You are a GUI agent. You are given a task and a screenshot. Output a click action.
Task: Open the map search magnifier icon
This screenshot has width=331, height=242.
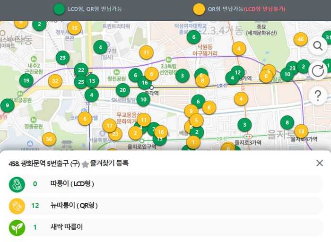point(318,45)
